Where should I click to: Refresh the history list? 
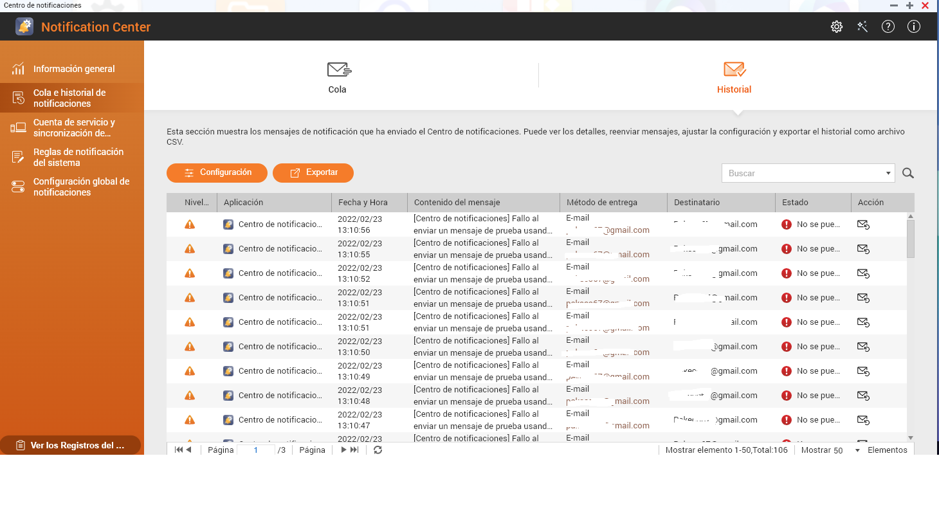(378, 450)
